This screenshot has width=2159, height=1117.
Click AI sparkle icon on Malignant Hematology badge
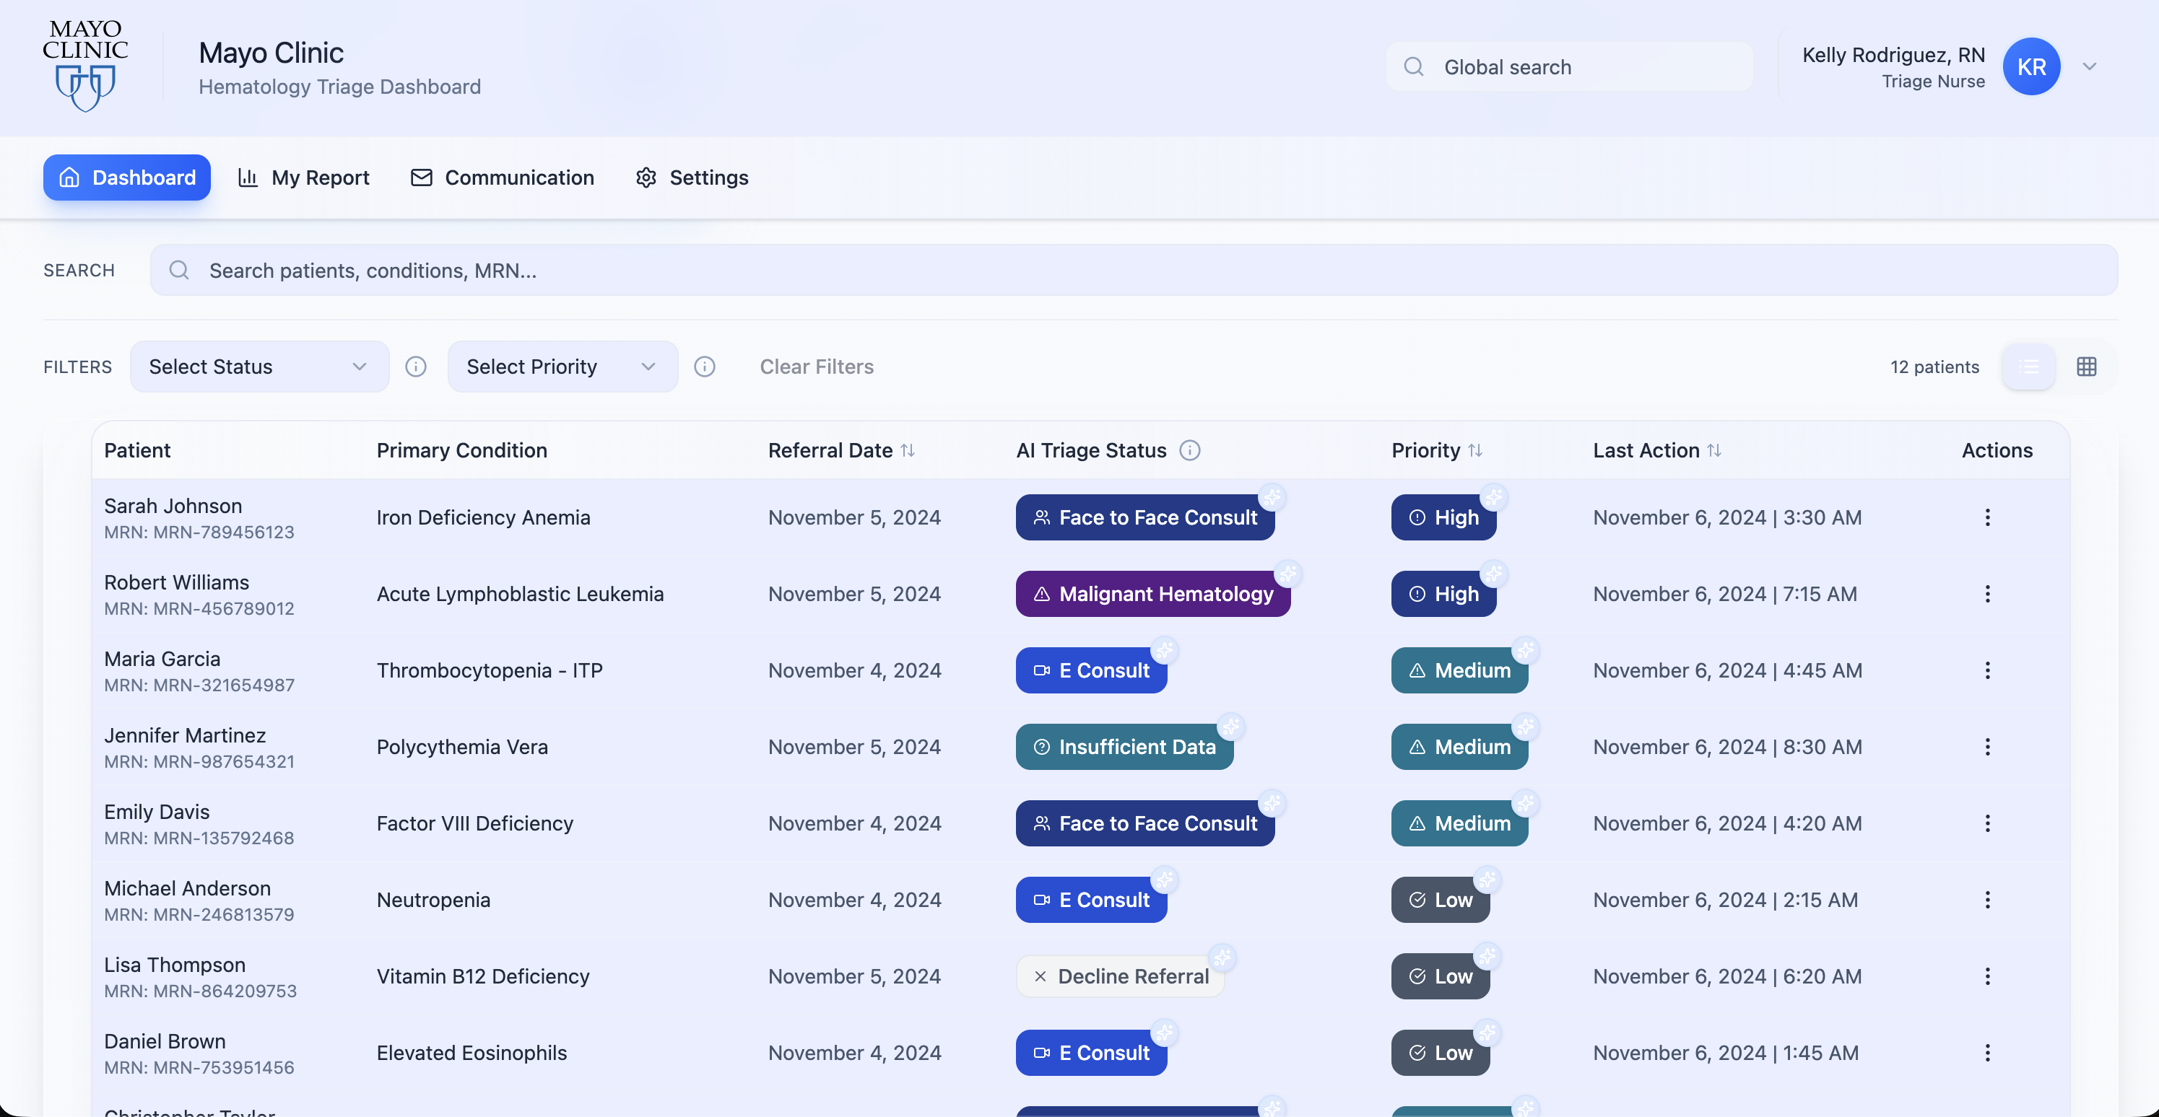pyautogui.click(x=1288, y=574)
